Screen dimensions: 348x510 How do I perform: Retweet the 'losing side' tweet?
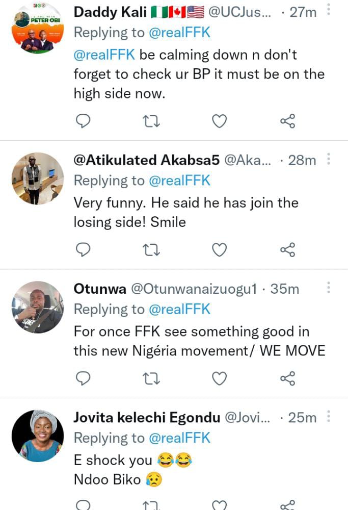[151, 249]
